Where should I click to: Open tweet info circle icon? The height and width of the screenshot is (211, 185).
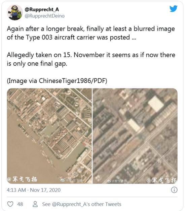174,190
